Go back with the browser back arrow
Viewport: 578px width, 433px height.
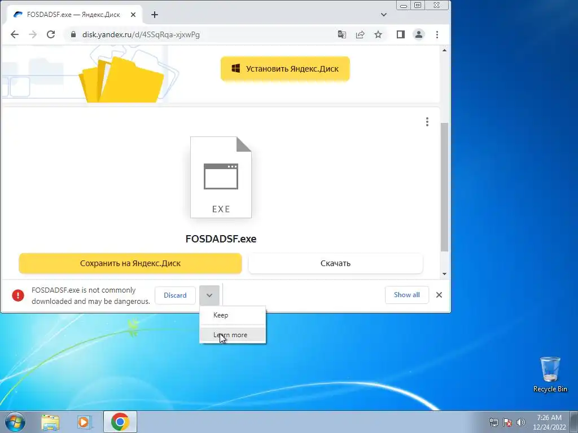(15, 34)
